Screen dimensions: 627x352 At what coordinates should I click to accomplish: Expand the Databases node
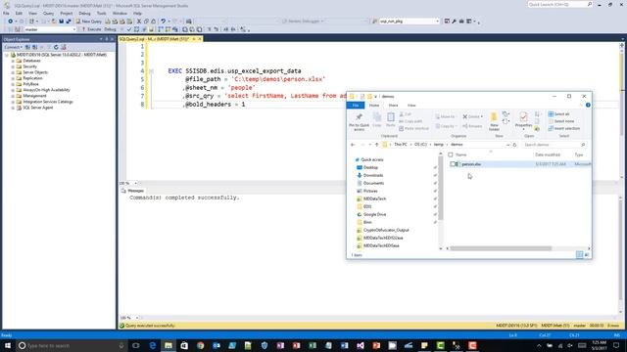(13, 61)
